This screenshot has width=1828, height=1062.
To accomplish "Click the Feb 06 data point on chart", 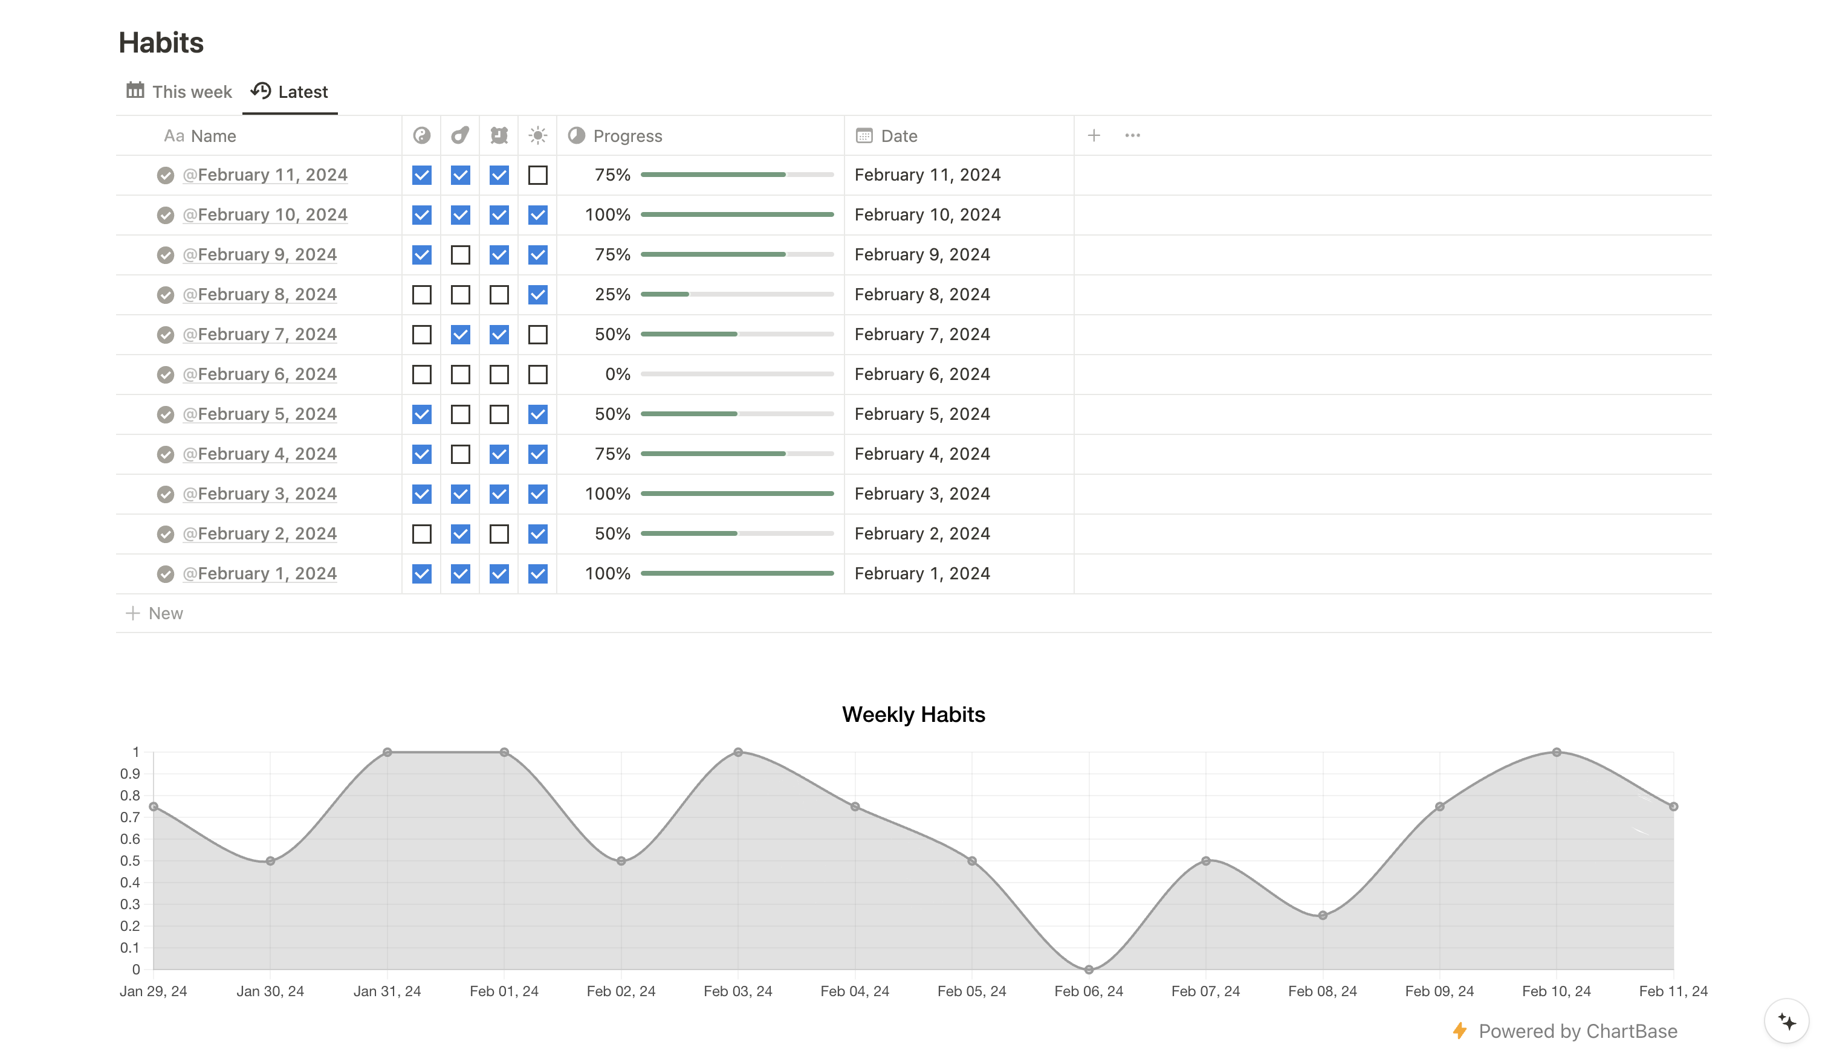I will [1088, 969].
